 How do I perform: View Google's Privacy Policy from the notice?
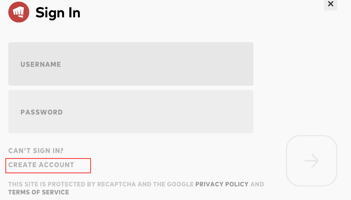pos(222,184)
